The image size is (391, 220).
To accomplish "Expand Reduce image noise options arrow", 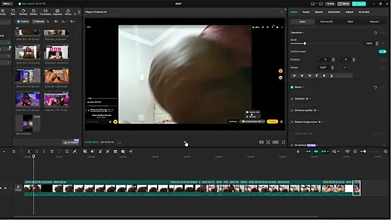I will click(x=323, y=122).
